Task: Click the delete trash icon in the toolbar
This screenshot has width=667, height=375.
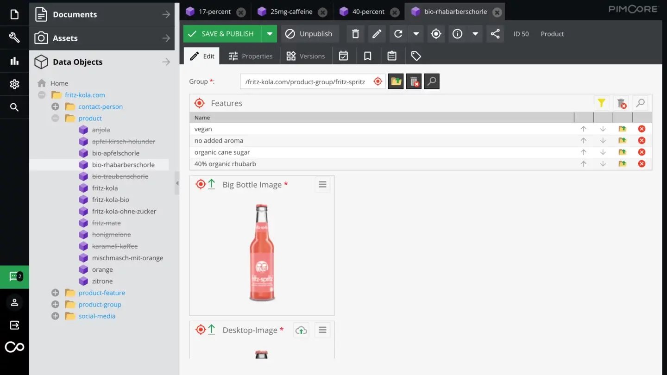Action: coord(355,33)
